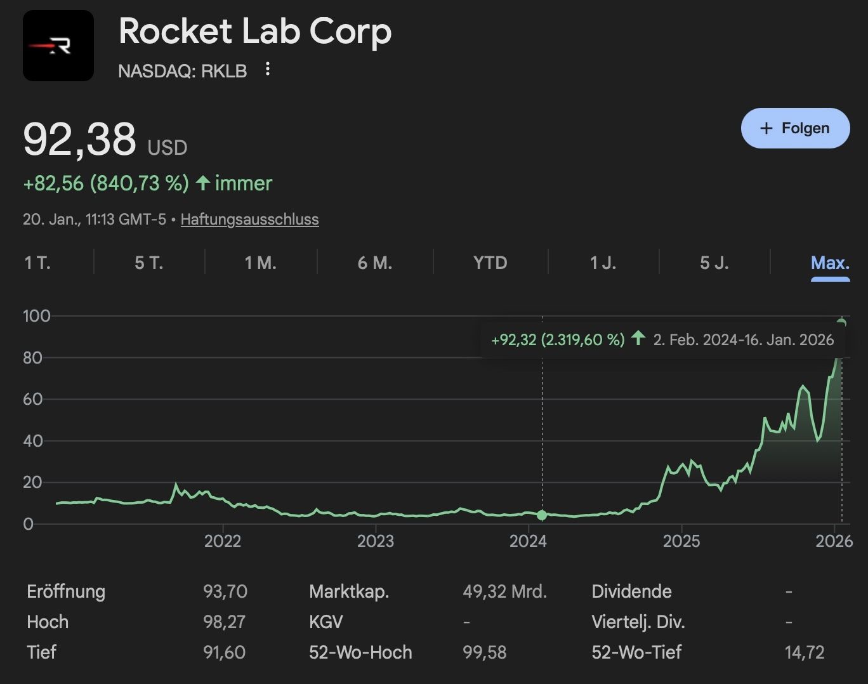This screenshot has height=684, width=868.
Task: View the 5 J. chart range
Action: click(x=714, y=263)
